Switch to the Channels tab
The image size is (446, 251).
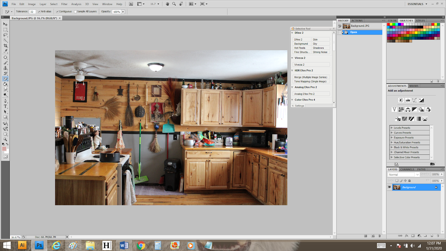tap(407, 169)
